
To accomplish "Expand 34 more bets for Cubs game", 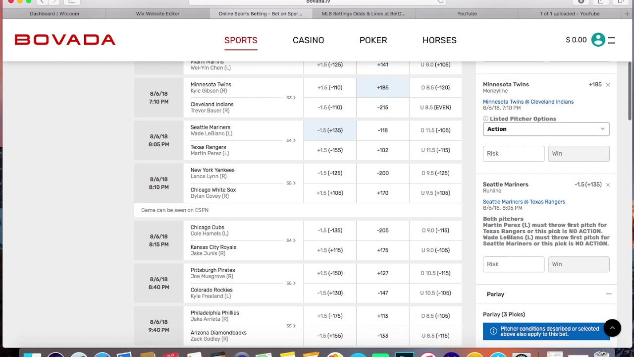I will pos(291,240).
